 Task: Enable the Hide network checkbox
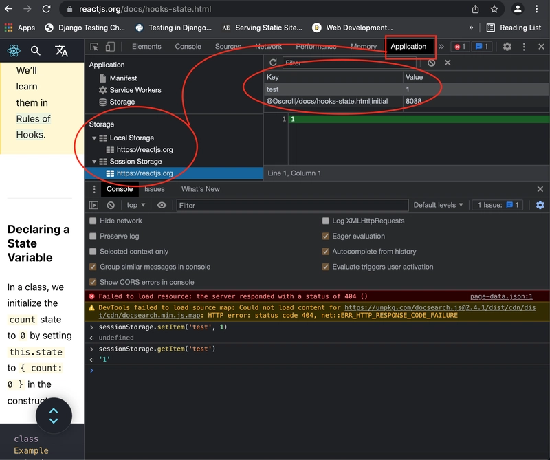coord(93,221)
